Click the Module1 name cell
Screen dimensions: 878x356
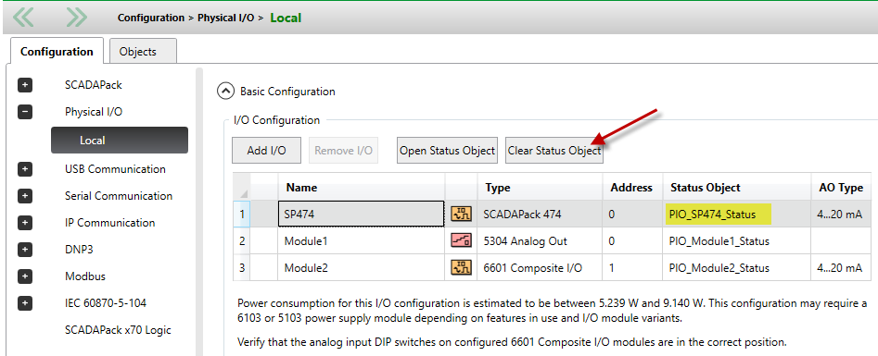(362, 240)
